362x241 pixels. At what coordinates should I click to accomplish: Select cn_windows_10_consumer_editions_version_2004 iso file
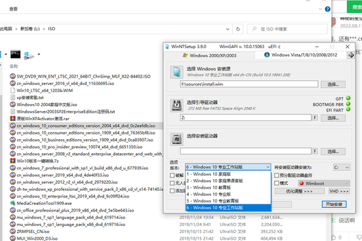coord(86,126)
